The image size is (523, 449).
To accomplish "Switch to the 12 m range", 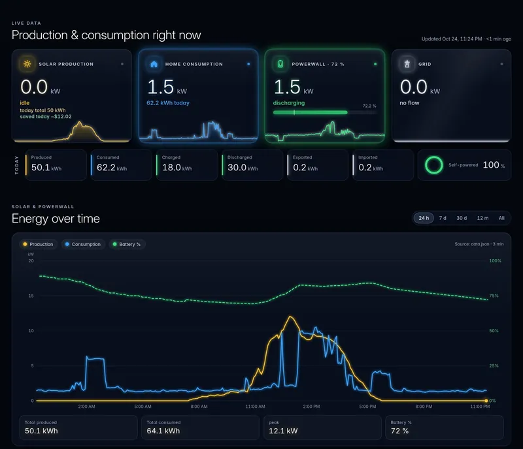I will pos(482,218).
